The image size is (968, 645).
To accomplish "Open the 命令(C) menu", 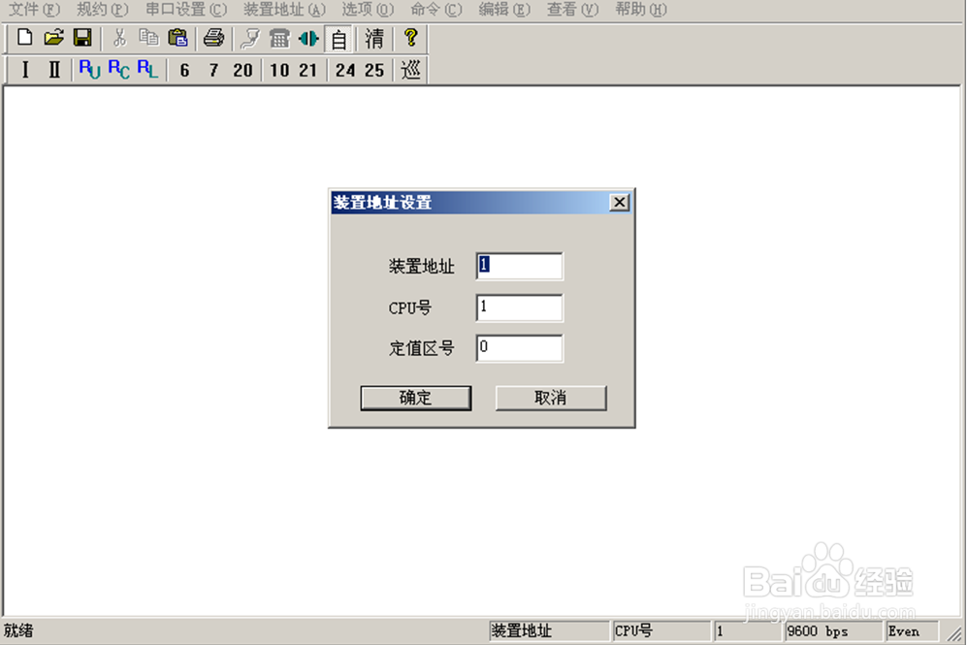I will [436, 10].
